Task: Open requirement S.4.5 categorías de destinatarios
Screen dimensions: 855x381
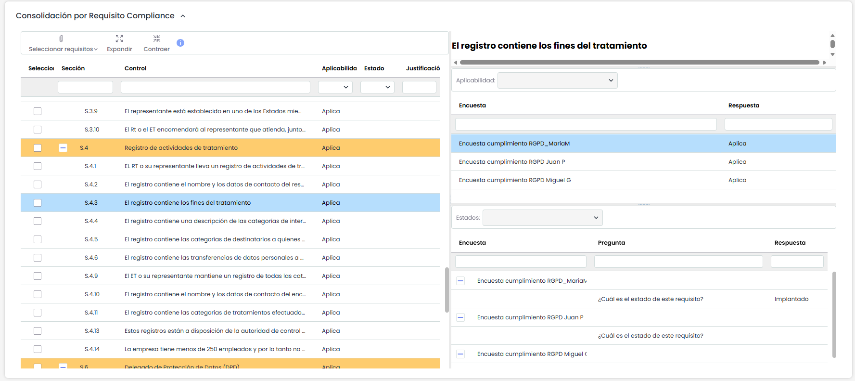Action: pos(214,239)
